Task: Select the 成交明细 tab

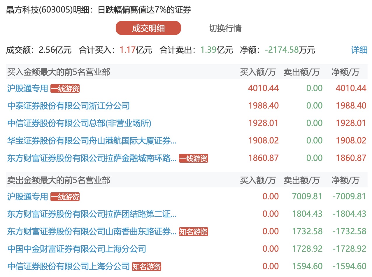Action: pyautogui.click(x=148, y=28)
